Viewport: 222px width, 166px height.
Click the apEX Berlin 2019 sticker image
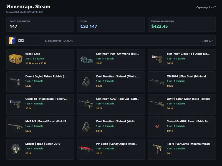16,149
